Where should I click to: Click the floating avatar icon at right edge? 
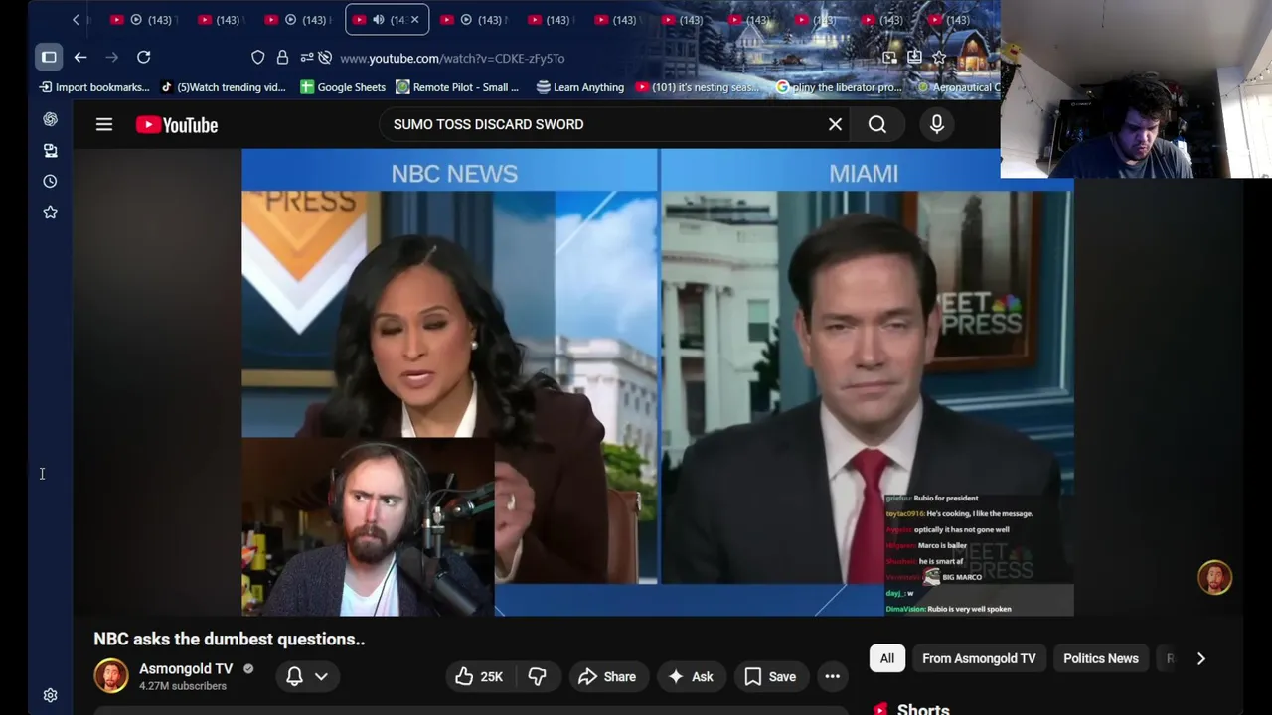[x=1214, y=577]
